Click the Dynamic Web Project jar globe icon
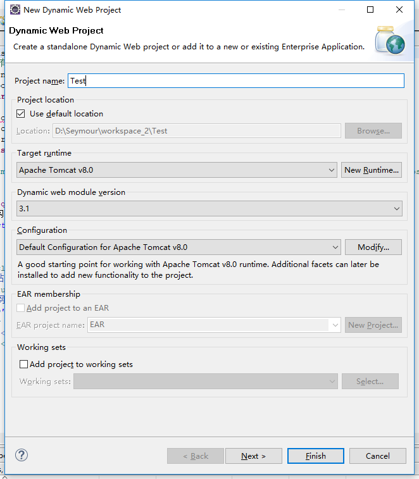Image resolution: width=419 pixels, height=479 pixels. 390,40
